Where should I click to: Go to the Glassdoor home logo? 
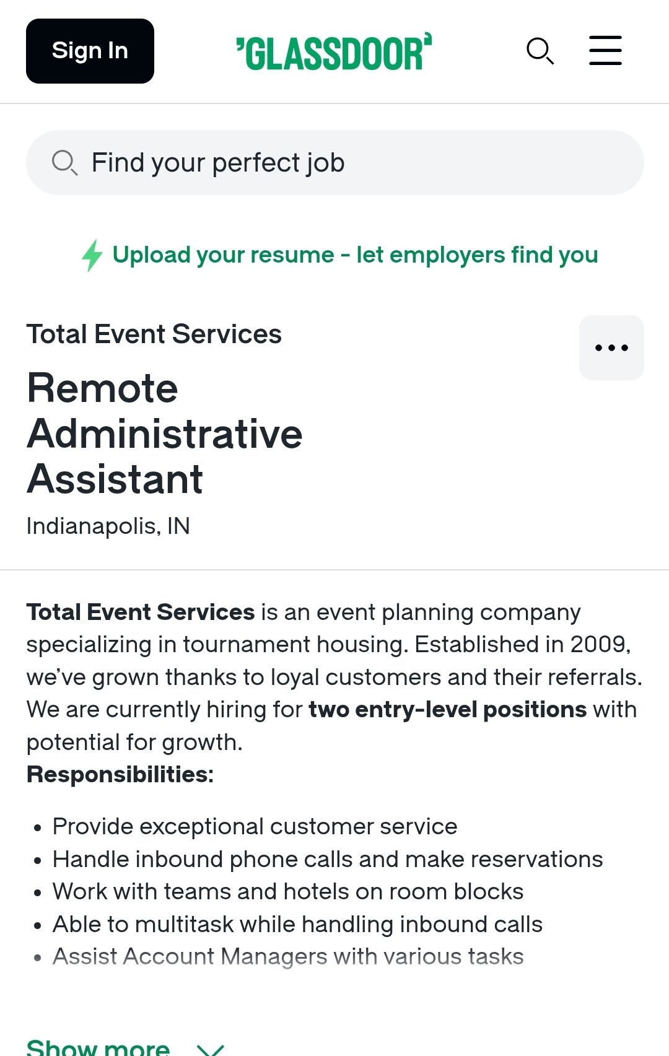coord(334,52)
